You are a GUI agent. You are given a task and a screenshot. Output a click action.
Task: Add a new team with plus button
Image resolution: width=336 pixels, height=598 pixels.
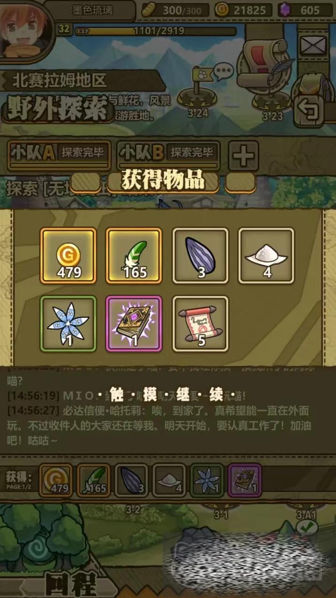(244, 155)
